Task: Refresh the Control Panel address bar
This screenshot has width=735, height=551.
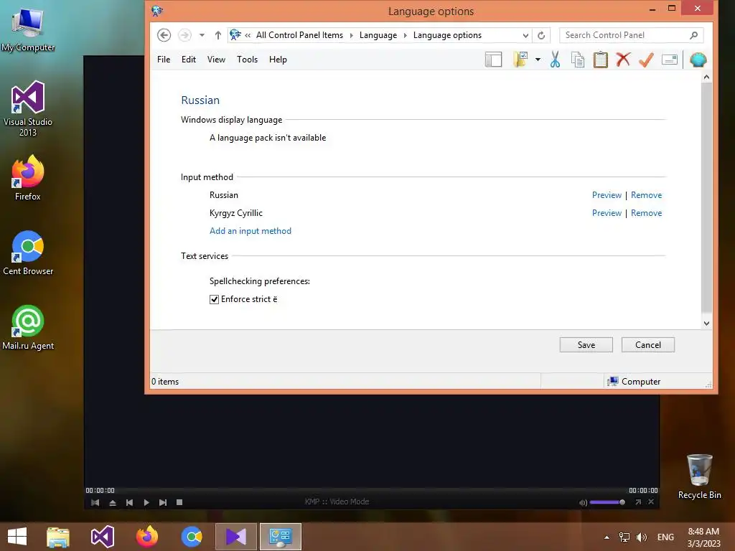Action: point(541,35)
